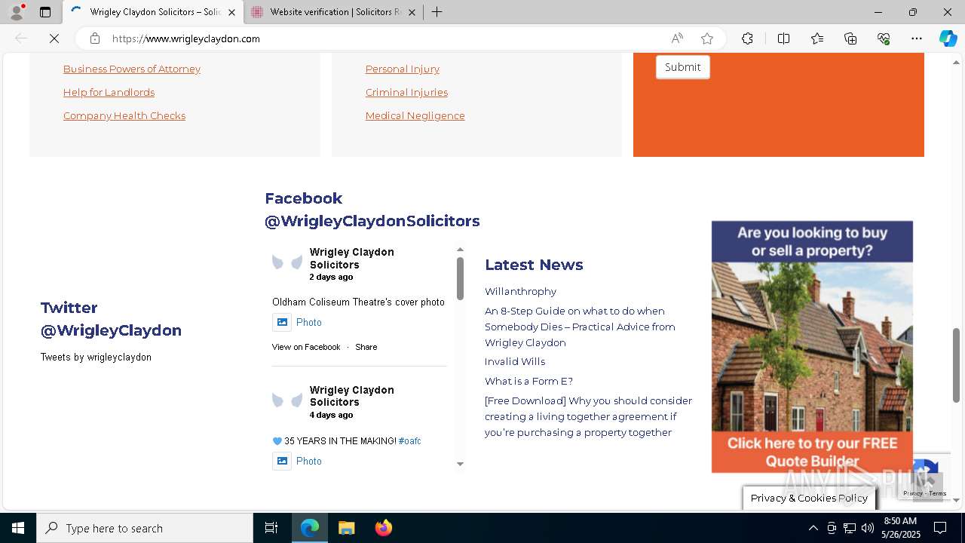Click Photo link under Oldham Coliseum post
The height and width of the screenshot is (543, 965).
(309, 322)
